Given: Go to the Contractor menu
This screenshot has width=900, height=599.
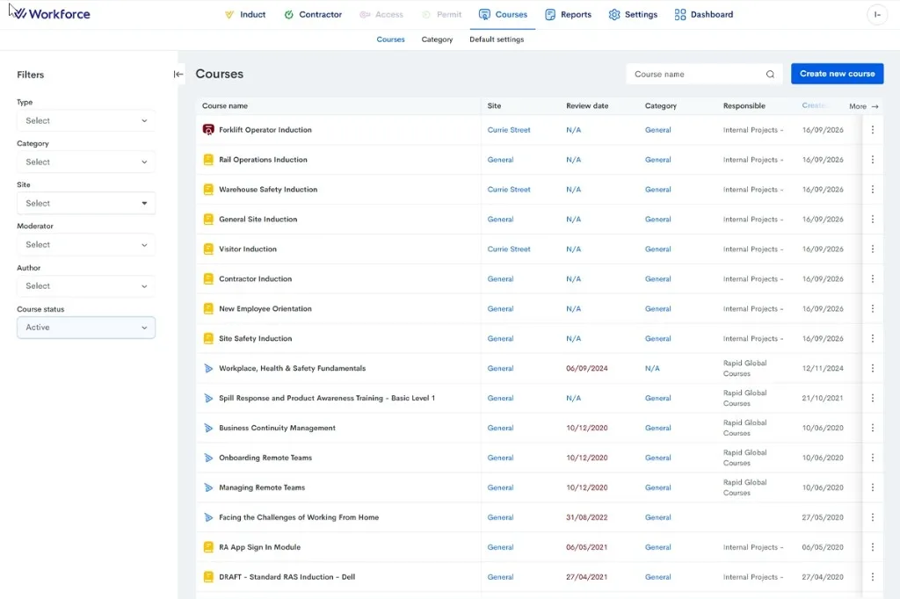Looking at the screenshot, I should coord(313,14).
